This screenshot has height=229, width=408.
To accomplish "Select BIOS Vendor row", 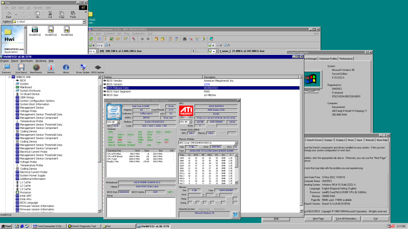I will click(x=202, y=81).
